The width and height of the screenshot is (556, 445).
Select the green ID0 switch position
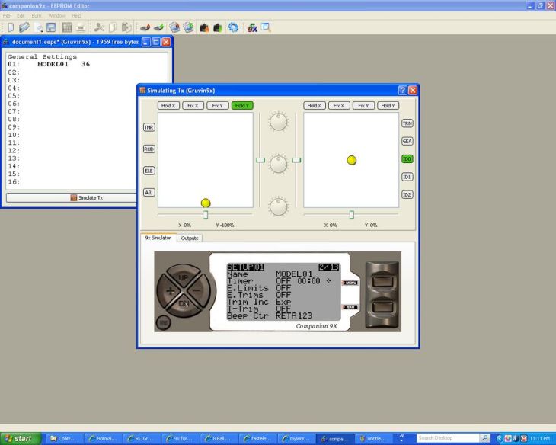coord(407,159)
